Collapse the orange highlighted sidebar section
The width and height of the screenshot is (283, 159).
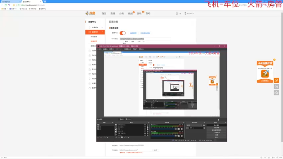click(102, 32)
